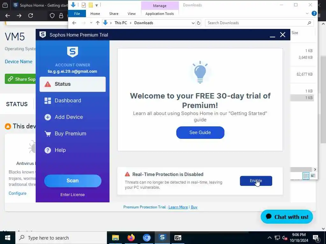Open Firefox from taskbar
This screenshot has height=244, width=326.
click(131, 238)
